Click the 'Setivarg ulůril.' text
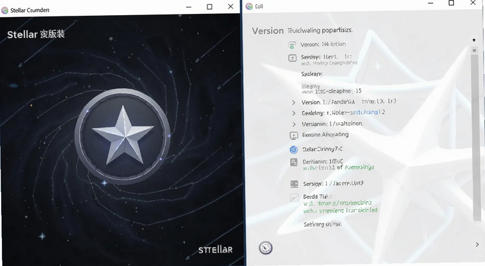The image size is (485, 266). click(x=323, y=224)
